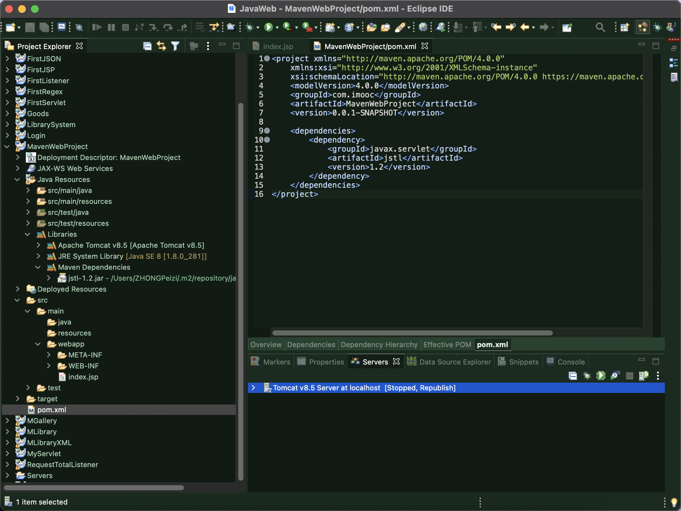681x511 pixels.
Task: Switch to the Markers view tab
Action: tap(271, 362)
